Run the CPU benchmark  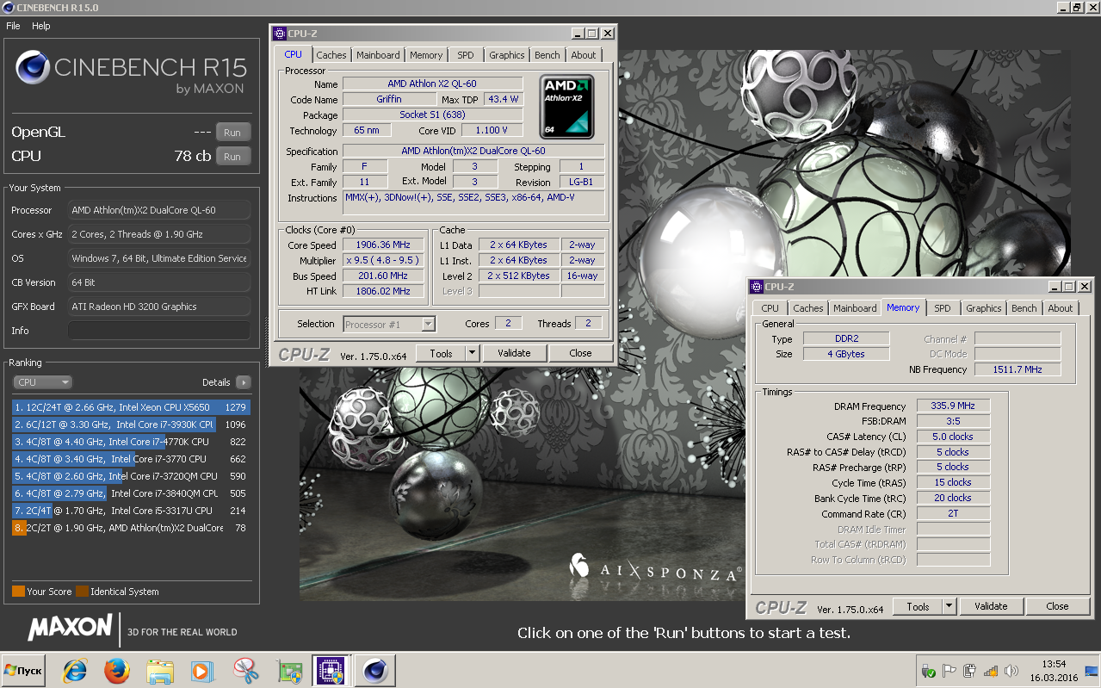[x=232, y=157]
